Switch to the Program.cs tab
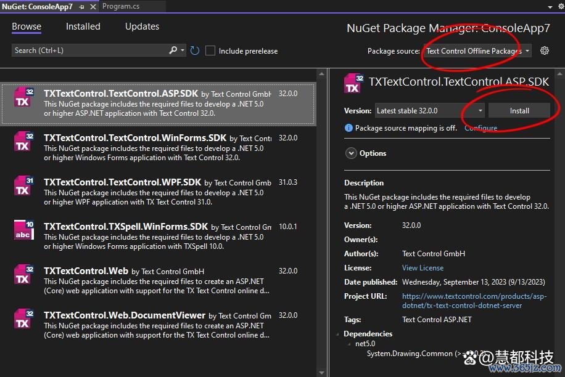565x377 pixels. coord(121,6)
